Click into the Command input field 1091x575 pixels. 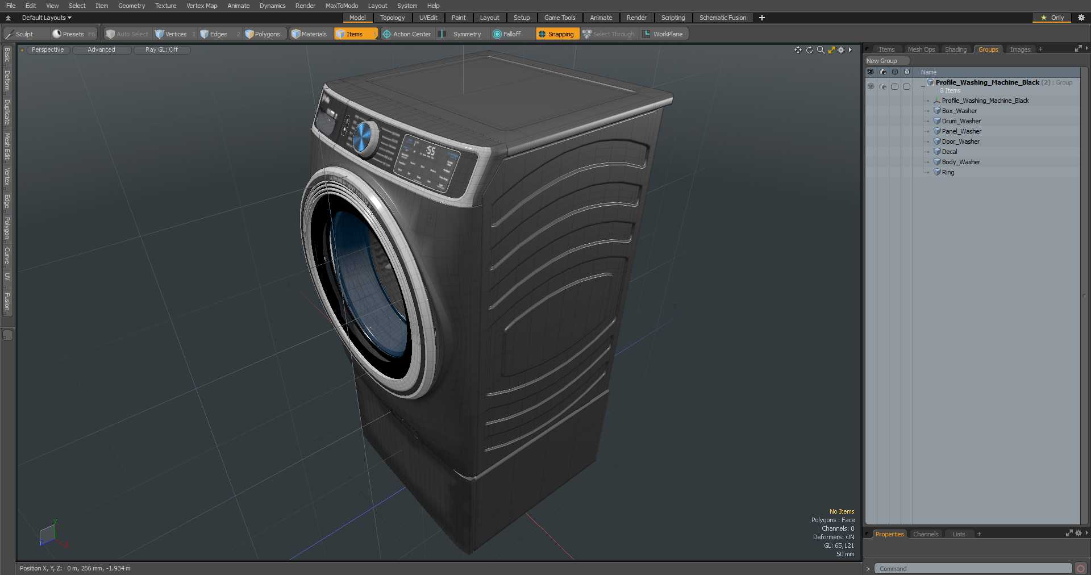pos(973,569)
